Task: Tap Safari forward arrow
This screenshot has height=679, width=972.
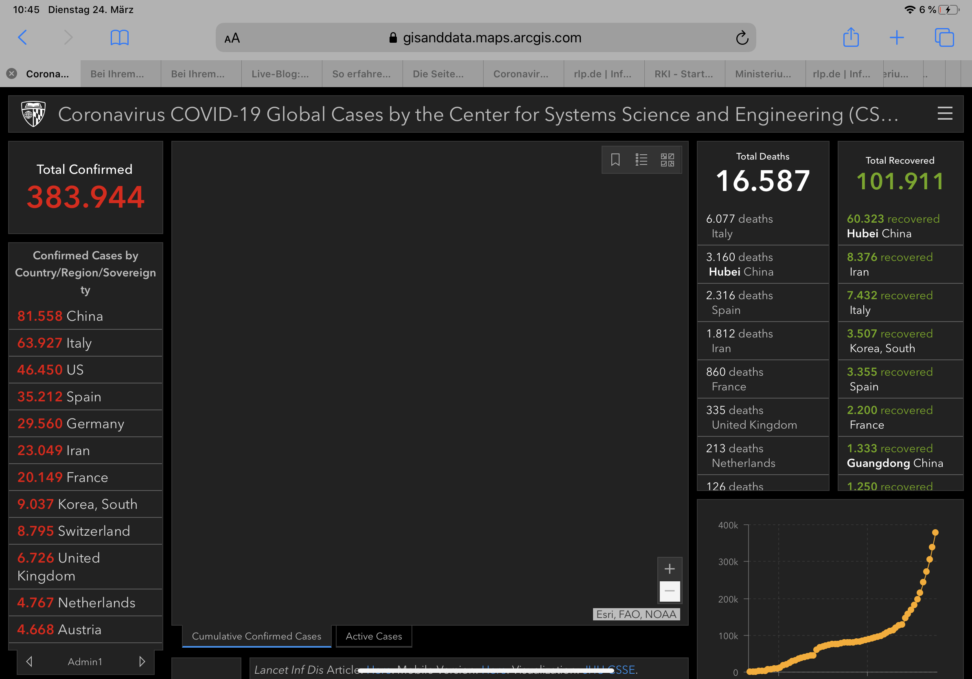Action: 68,37
